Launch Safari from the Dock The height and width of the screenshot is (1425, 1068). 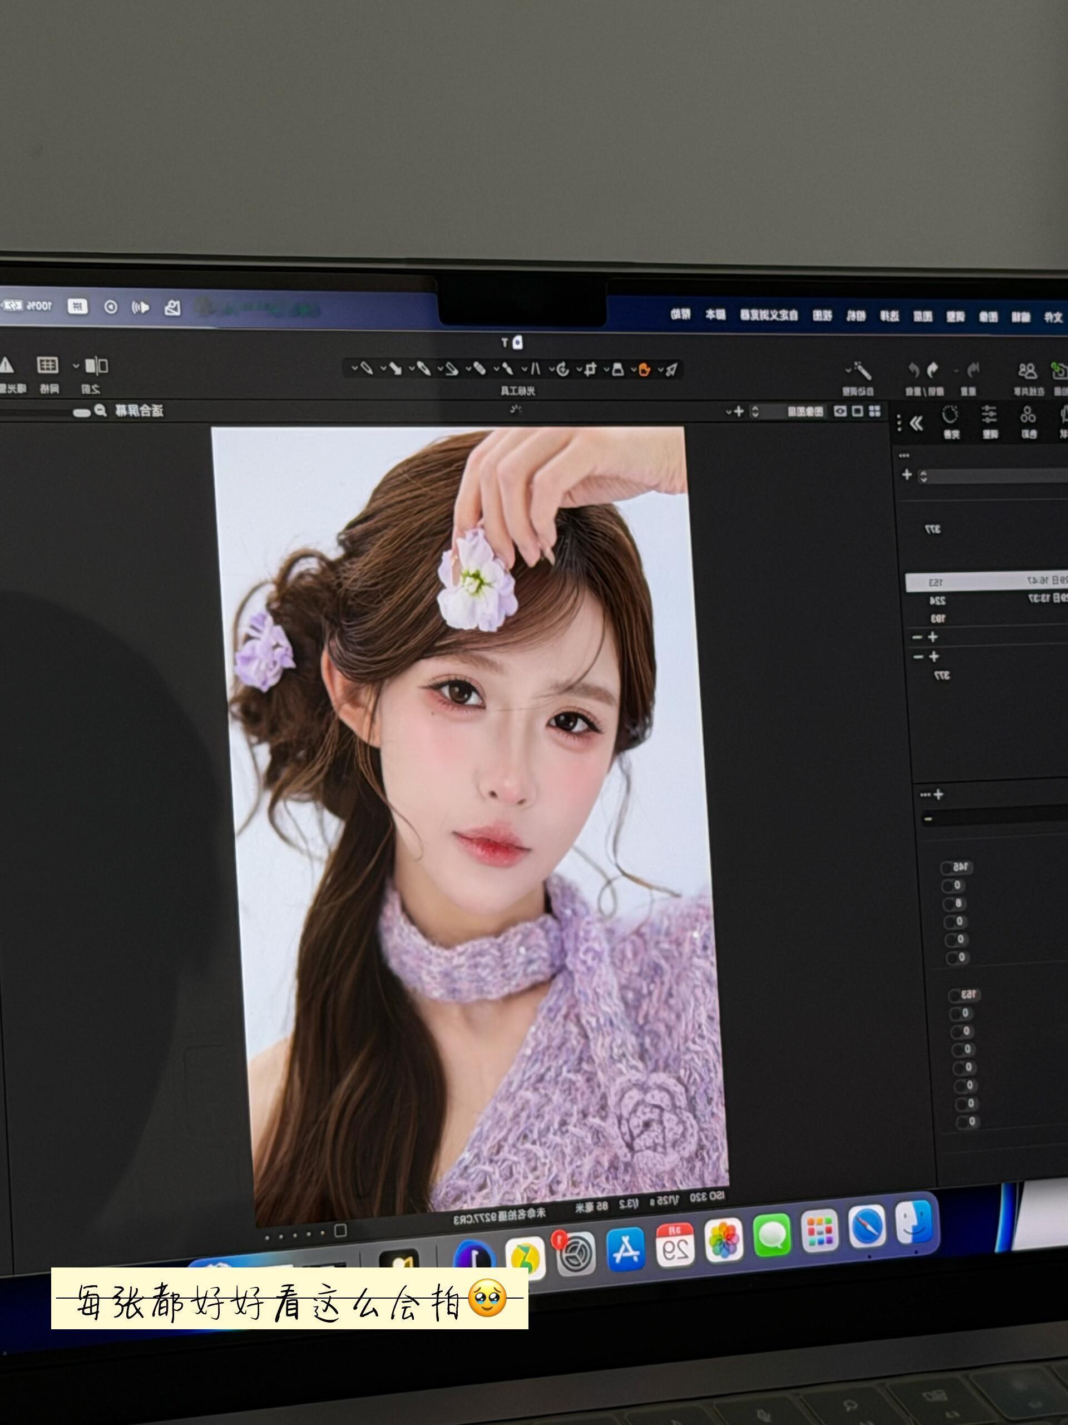click(x=867, y=1226)
